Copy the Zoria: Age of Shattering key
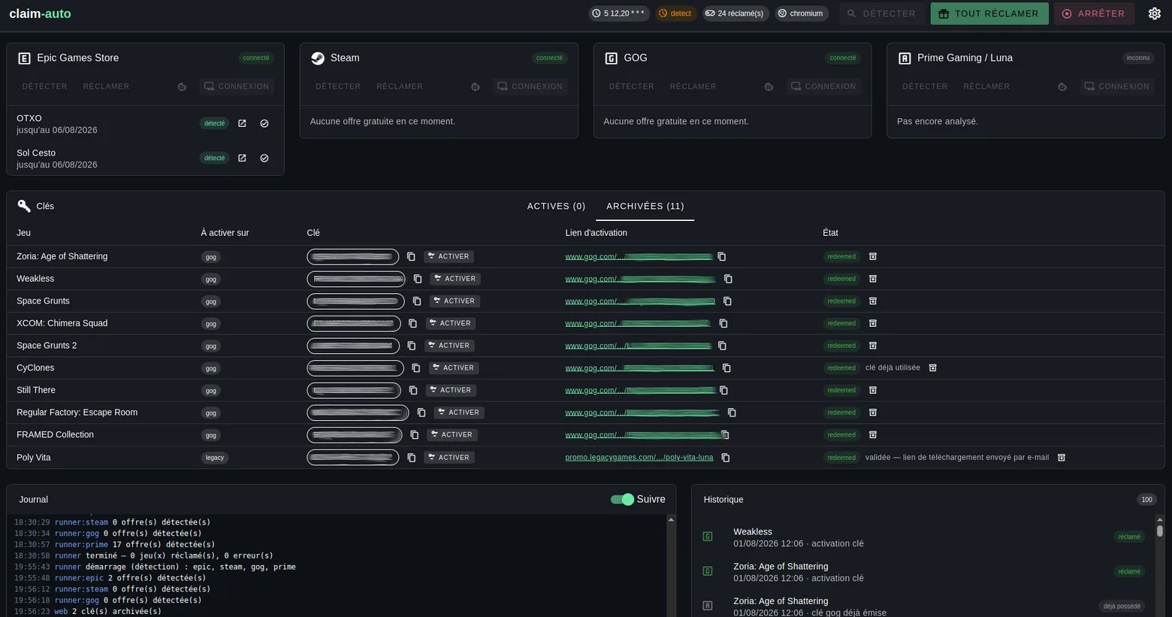1172x617 pixels. 411,256
